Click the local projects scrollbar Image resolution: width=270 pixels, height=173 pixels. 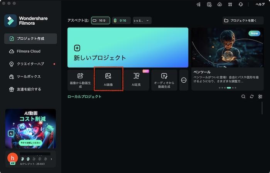point(262,108)
